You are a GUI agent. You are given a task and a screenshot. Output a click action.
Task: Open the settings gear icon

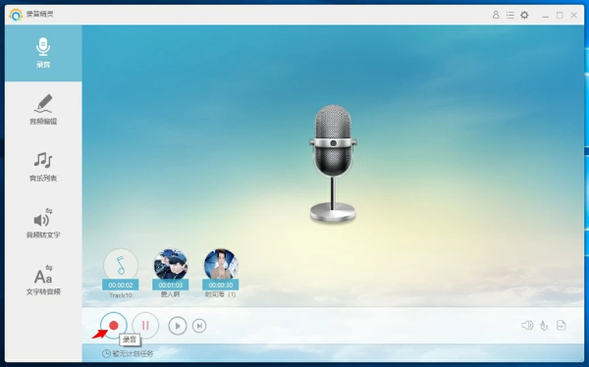coord(524,15)
